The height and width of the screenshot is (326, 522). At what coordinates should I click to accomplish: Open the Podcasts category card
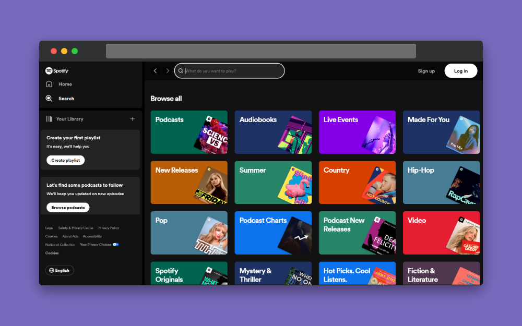coord(189,132)
